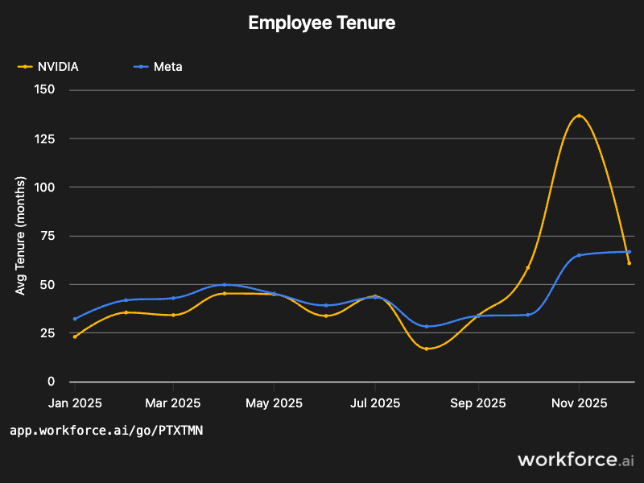Select Meta data point at Nov 2025
Image resolution: width=644 pixels, height=483 pixels.
coord(579,255)
